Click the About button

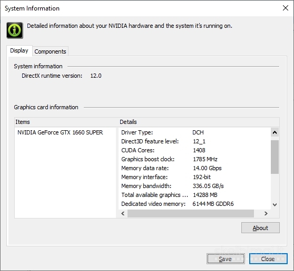pyautogui.click(x=260, y=228)
